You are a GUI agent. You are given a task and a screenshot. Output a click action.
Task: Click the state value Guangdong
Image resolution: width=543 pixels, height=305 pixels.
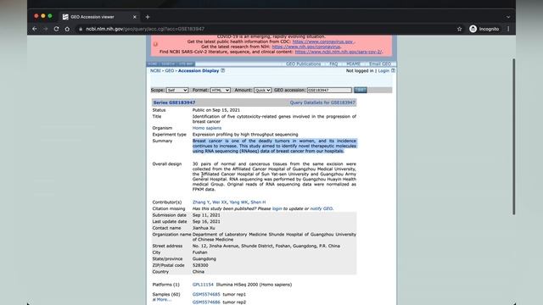(204, 258)
